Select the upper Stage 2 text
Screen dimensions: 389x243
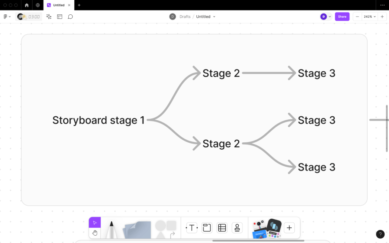click(221, 73)
